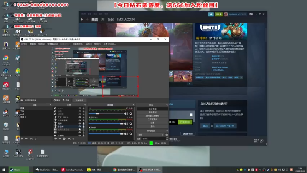Open the green Steam notifications icon
The height and width of the screenshot is (173, 307).
pyautogui.click(x=218, y=14)
